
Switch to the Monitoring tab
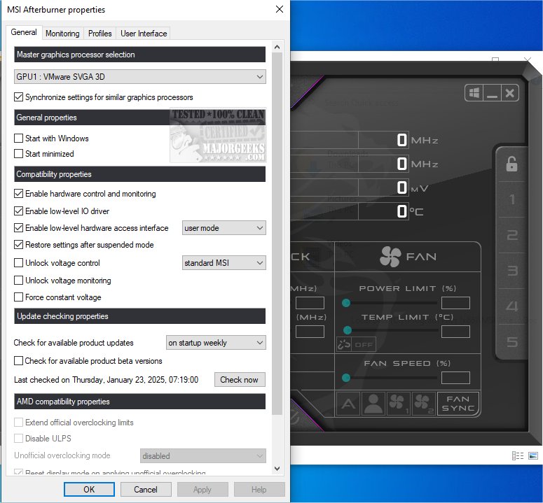[62, 33]
